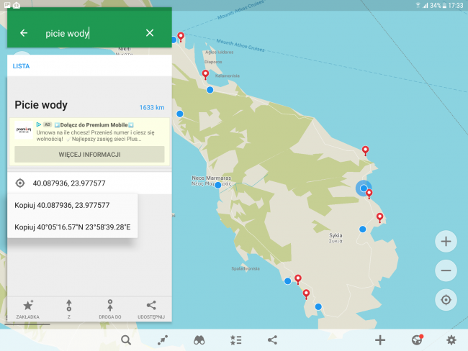Set destination with Droga do

(110, 309)
